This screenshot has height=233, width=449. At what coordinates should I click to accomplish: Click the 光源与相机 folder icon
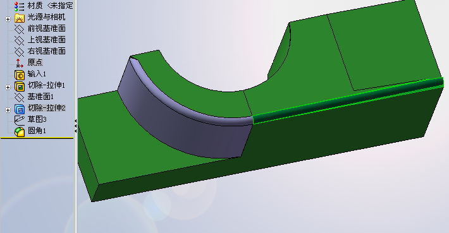[20, 18]
